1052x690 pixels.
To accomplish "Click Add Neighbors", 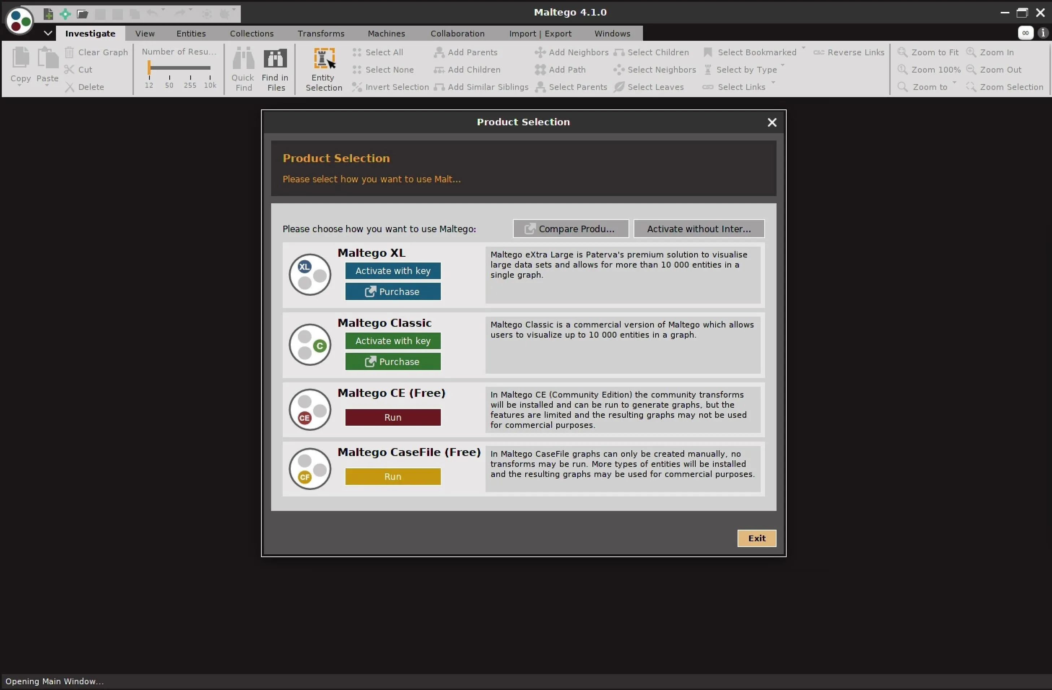I will coord(571,52).
